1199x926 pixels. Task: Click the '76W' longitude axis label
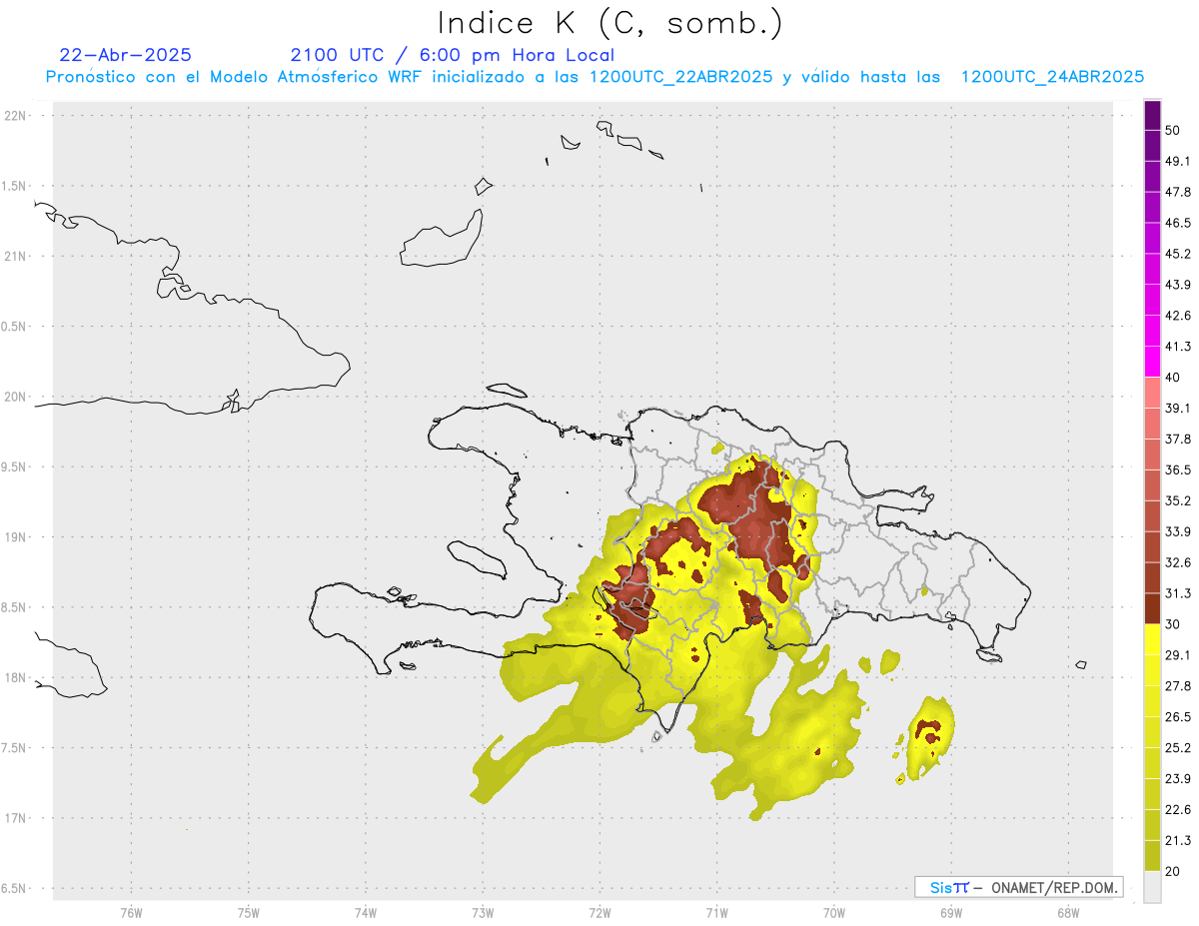(x=131, y=913)
